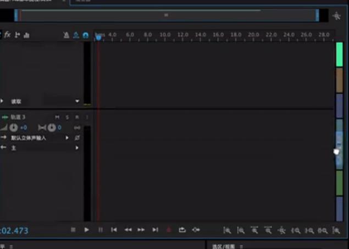
Task: Click the output arrow icon on Track 3
Action: pos(3,147)
